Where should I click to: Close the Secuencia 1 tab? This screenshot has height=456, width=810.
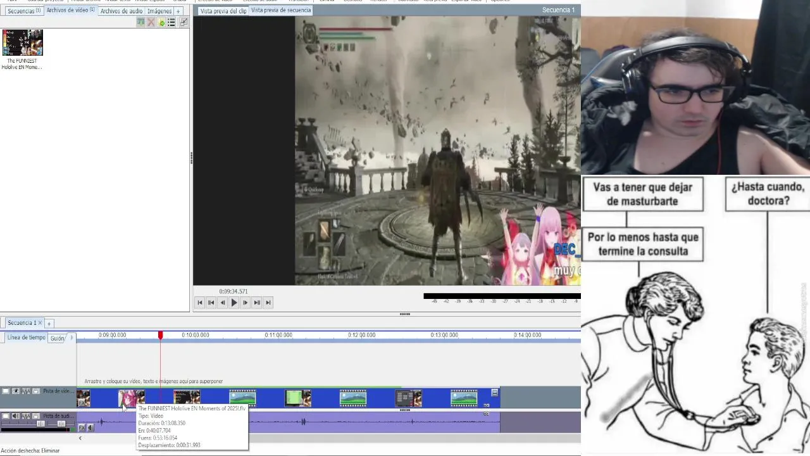tap(40, 323)
